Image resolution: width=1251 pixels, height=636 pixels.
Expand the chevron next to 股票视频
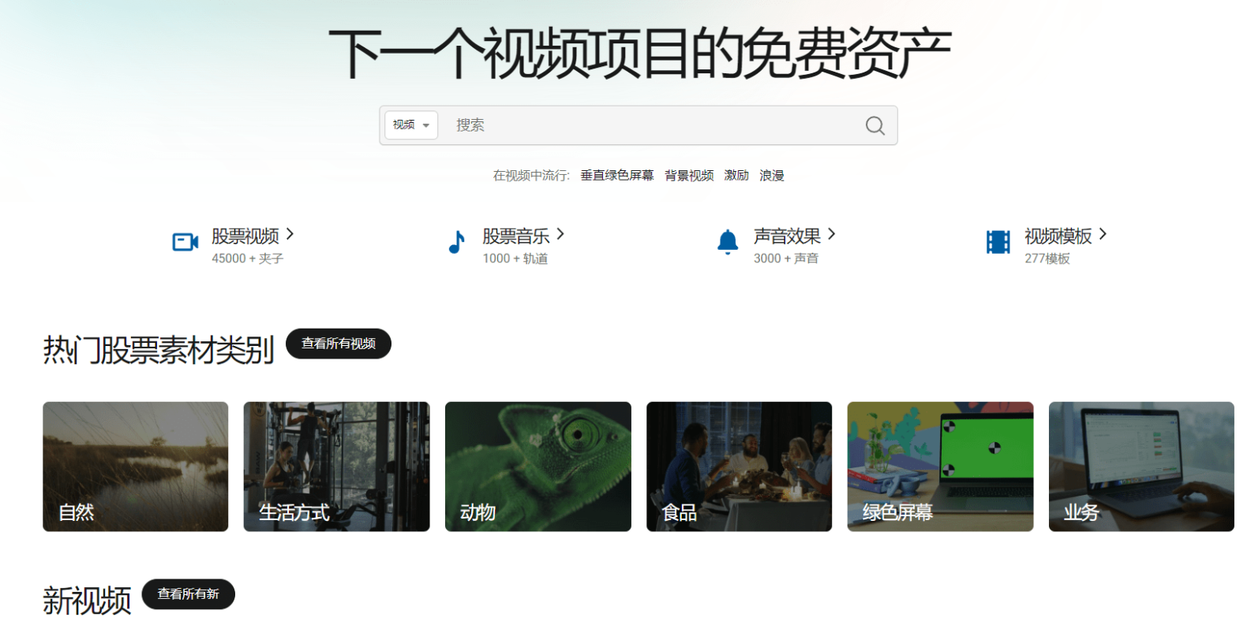[290, 234]
